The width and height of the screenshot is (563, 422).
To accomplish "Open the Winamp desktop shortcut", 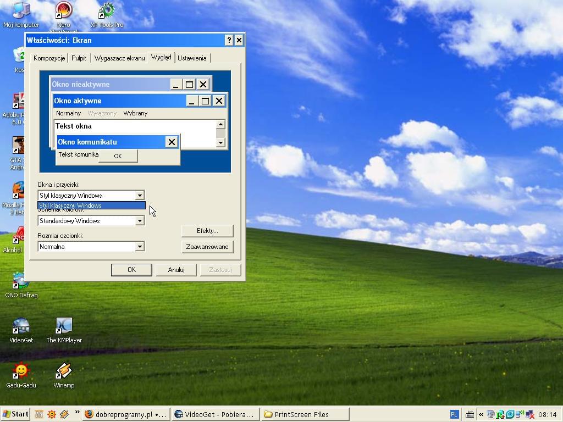I will coord(64,375).
